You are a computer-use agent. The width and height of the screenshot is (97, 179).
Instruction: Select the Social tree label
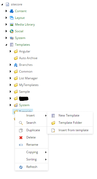pos(19,31)
